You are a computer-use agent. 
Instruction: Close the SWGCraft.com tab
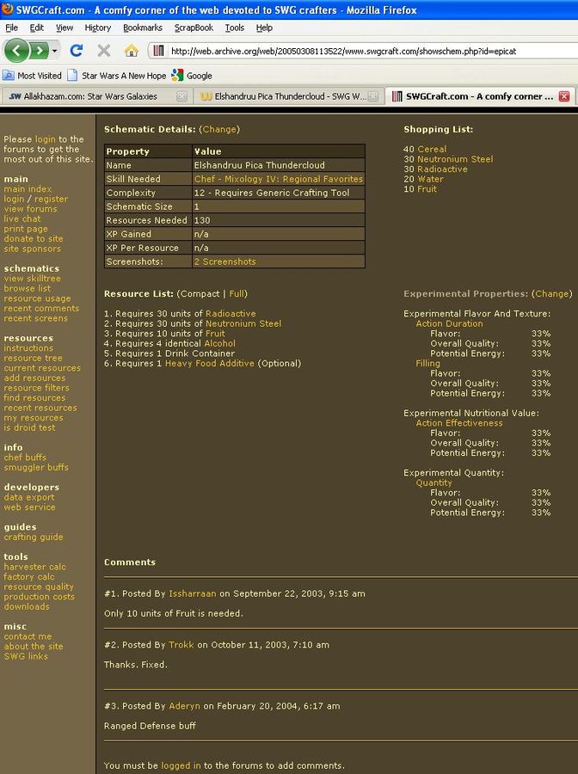coord(564,96)
